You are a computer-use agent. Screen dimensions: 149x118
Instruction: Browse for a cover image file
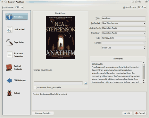tap(86, 83)
